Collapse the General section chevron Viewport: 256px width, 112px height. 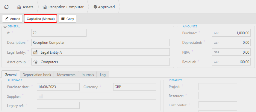pos(5,27)
